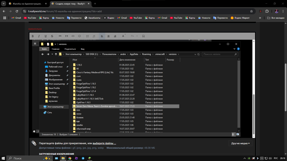
Task: Click the browser page vertical scrollbar
Action: click(286, 88)
